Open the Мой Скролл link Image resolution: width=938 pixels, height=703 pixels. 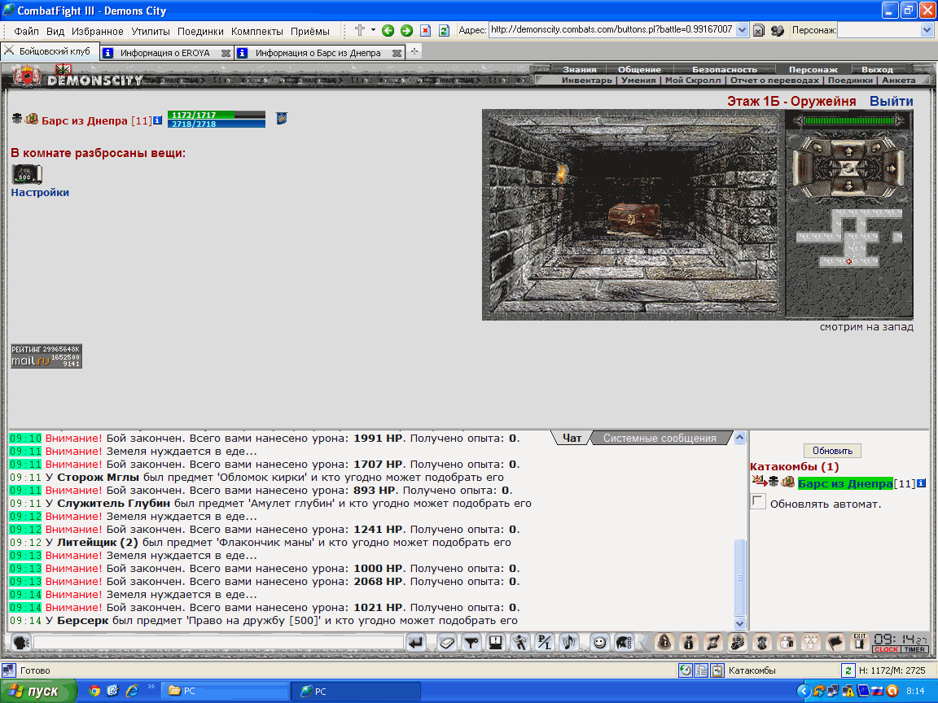[x=693, y=80]
